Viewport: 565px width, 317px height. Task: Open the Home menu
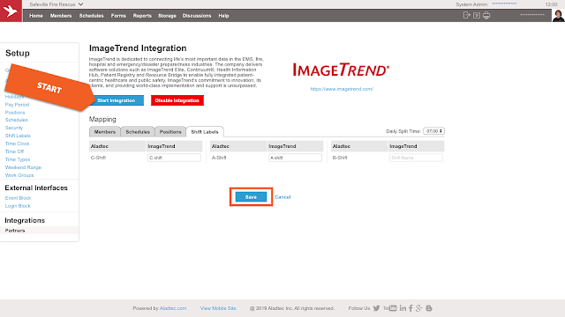click(36, 16)
